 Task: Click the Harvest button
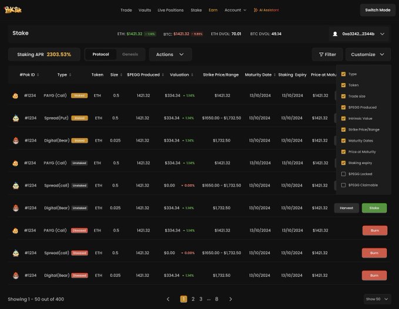pyautogui.click(x=346, y=208)
